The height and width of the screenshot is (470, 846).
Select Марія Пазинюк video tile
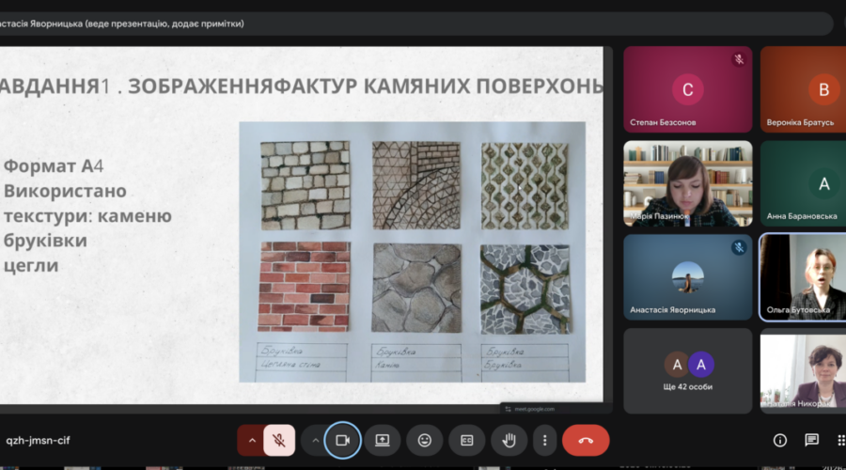point(688,183)
